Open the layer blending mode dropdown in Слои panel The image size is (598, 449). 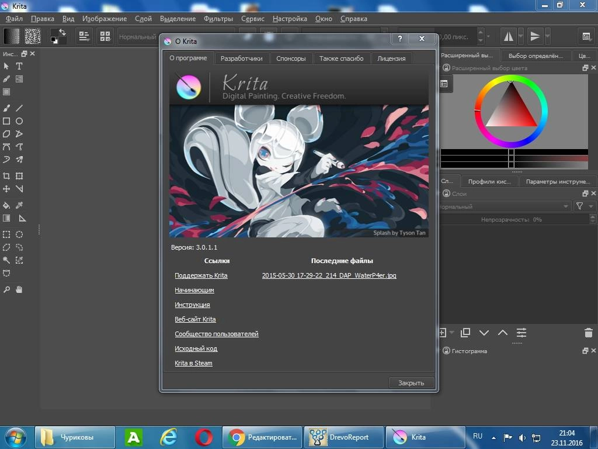pyautogui.click(x=505, y=206)
